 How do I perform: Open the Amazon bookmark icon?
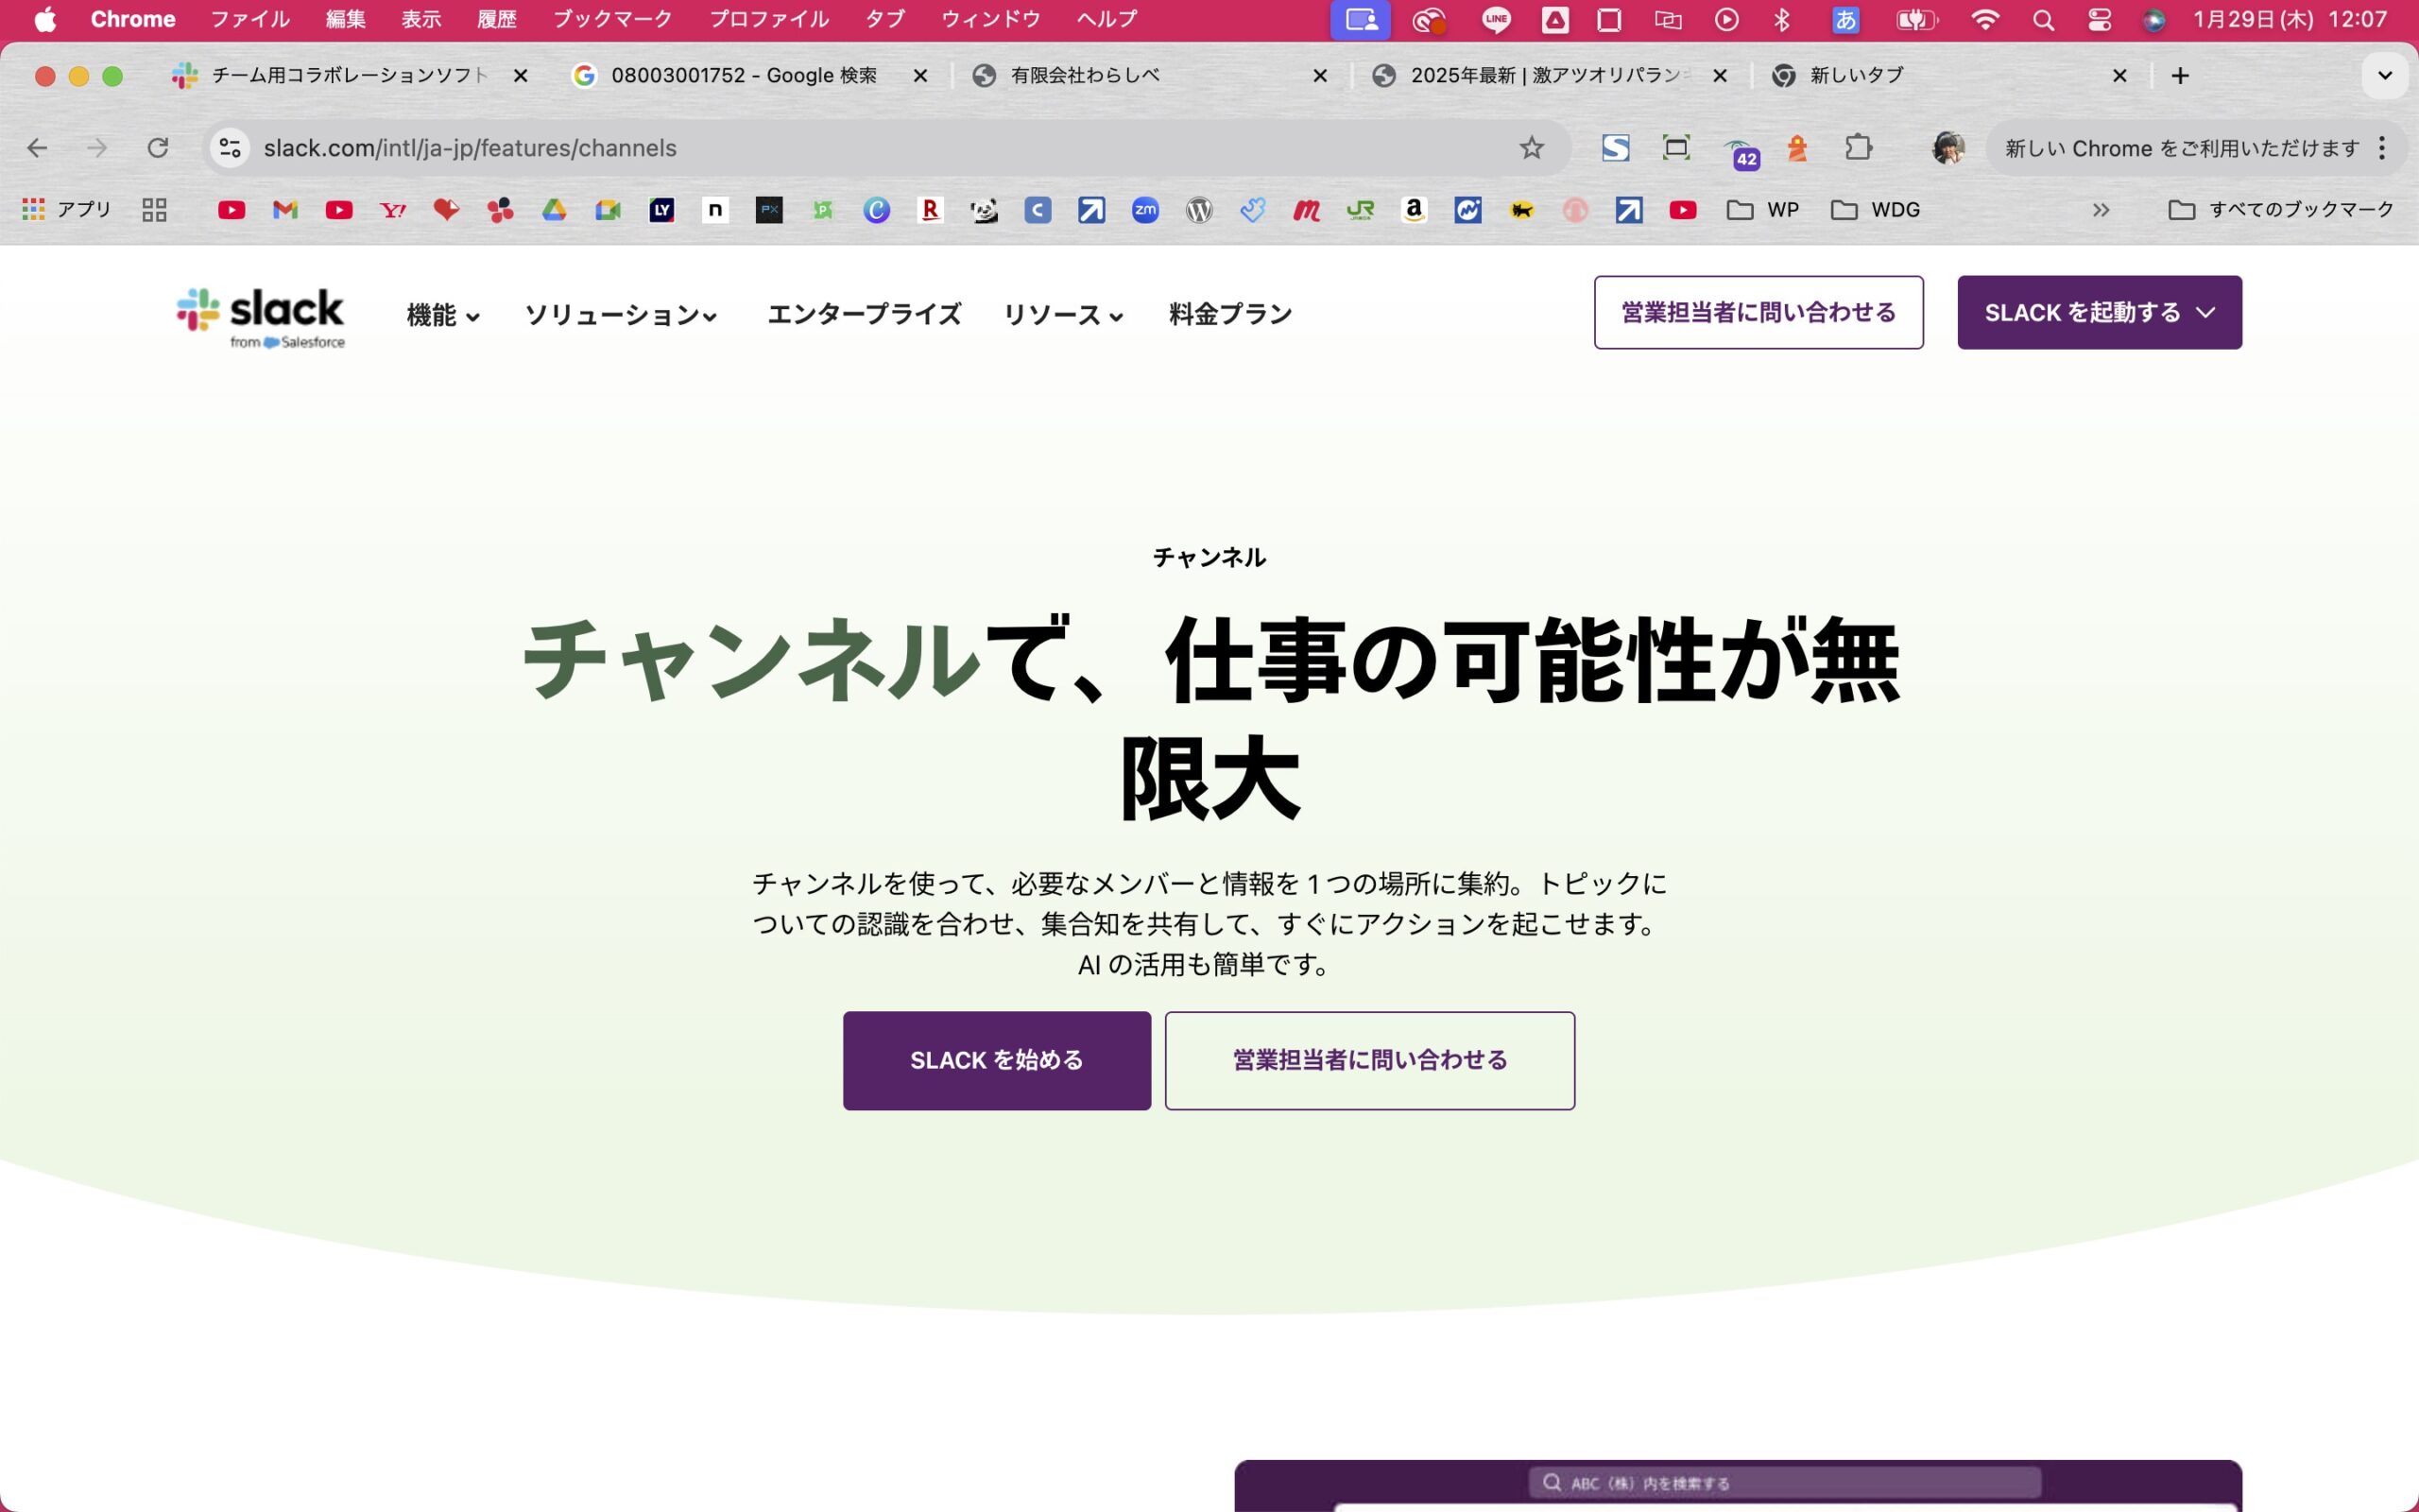(1414, 210)
